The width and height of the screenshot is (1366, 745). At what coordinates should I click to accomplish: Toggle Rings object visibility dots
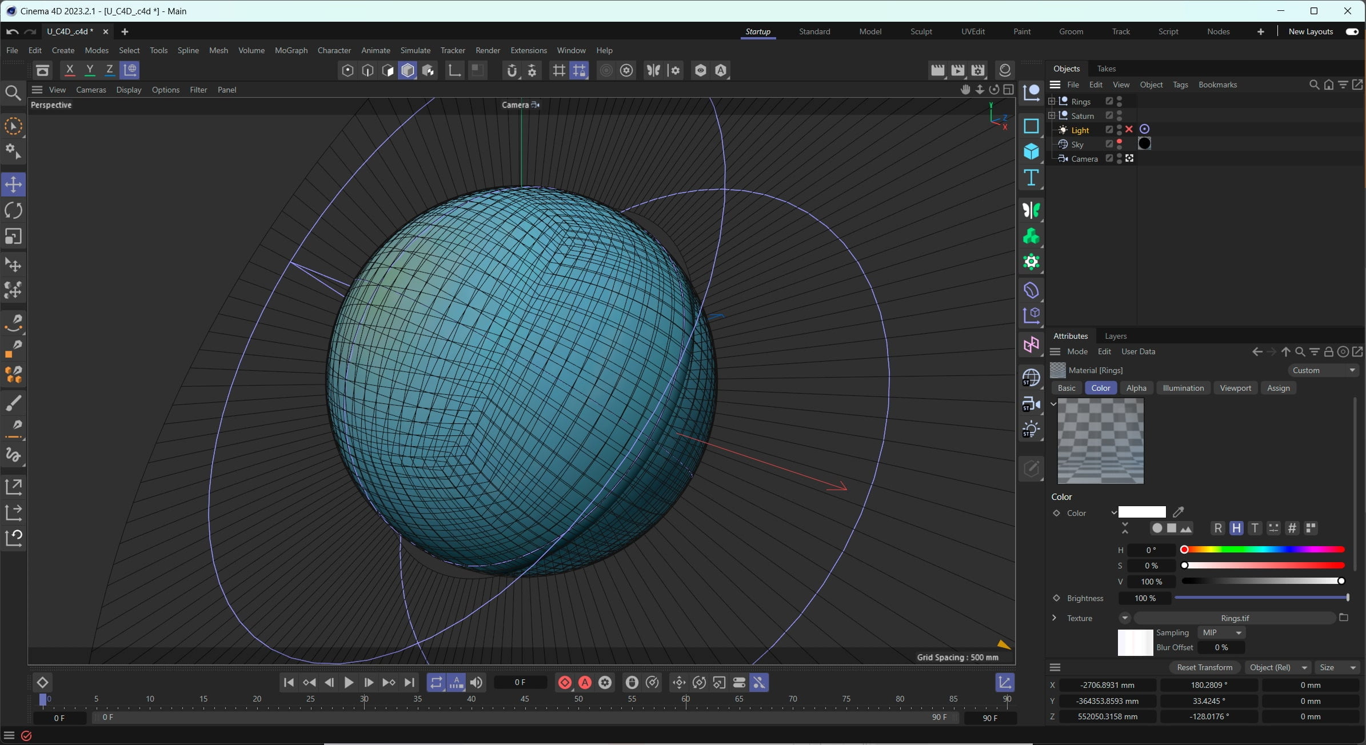[1119, 101]
